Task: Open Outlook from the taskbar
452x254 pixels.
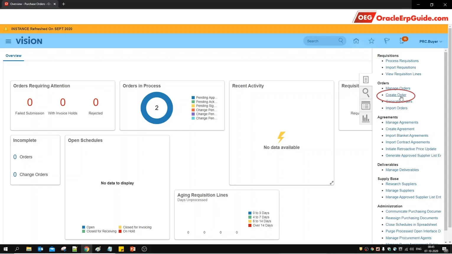Action: tap(40, 249)
